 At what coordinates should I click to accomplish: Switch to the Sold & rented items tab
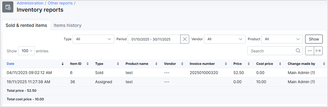pyautogui.click(x=26, y=26)
